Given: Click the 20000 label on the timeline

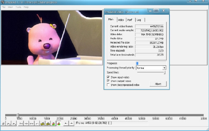Looking at the screenshot, I should (x=60, y=118).
